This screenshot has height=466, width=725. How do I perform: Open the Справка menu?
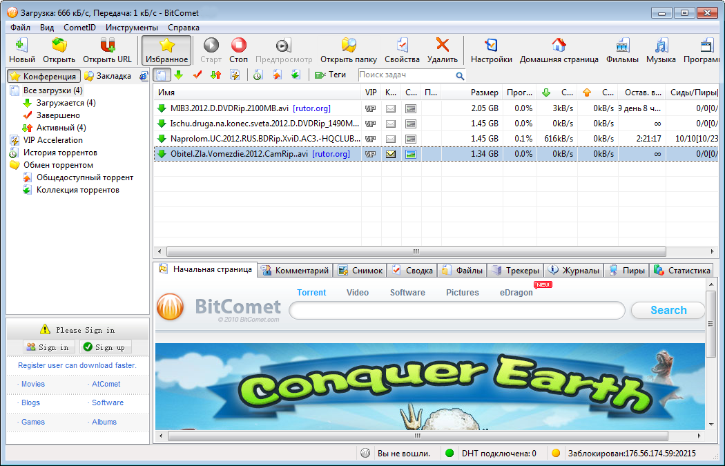pos(184,28)
